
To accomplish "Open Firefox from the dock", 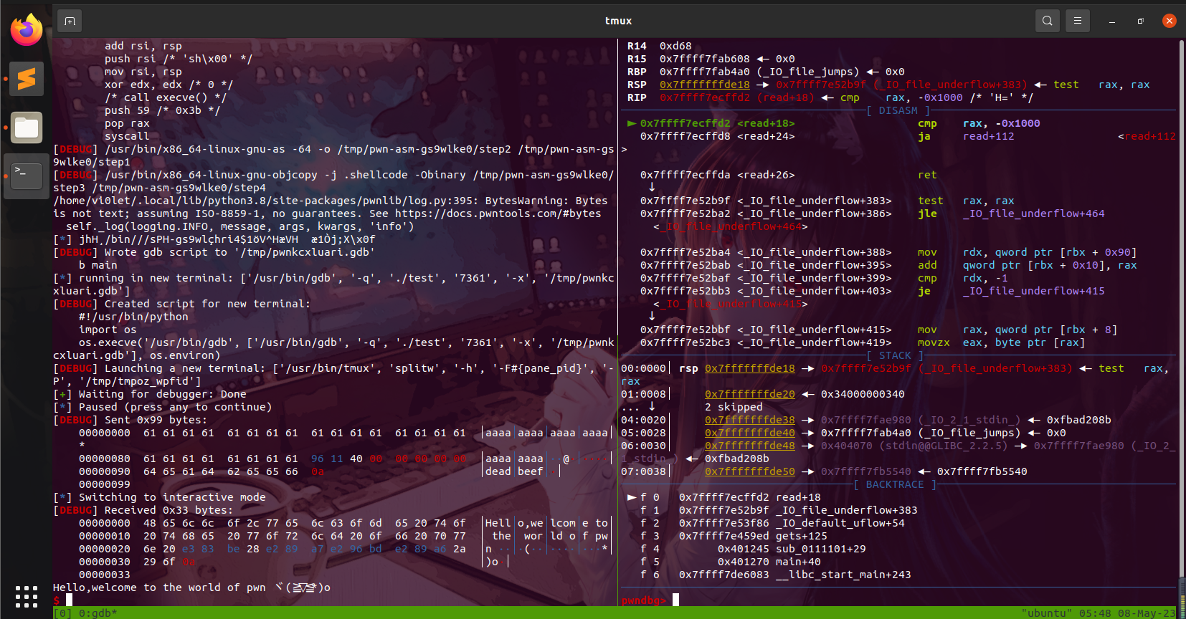I will click(27, 29).
